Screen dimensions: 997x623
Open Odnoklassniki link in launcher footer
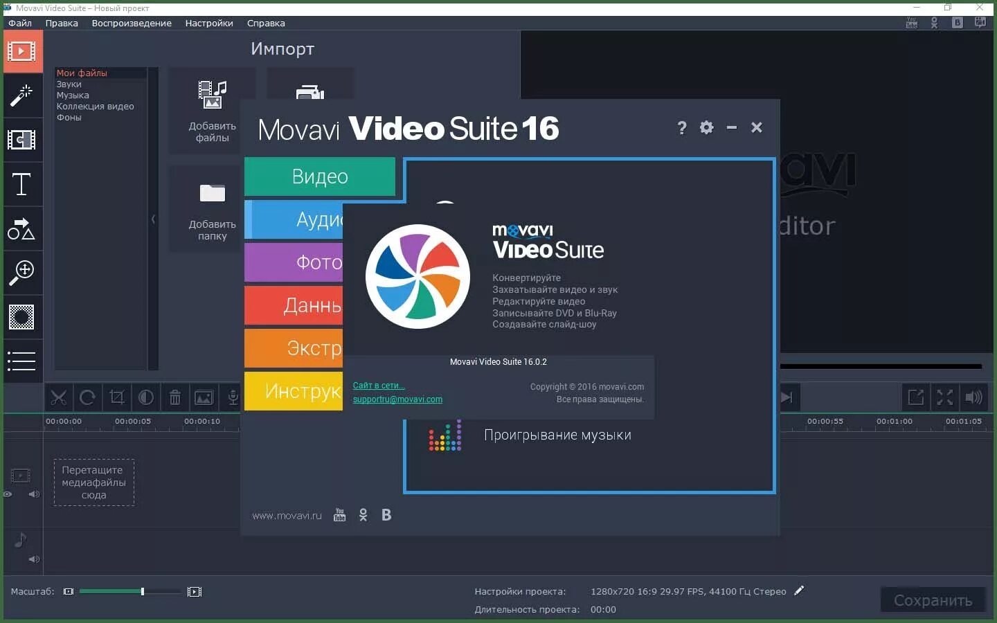click(x=363, y=515)
